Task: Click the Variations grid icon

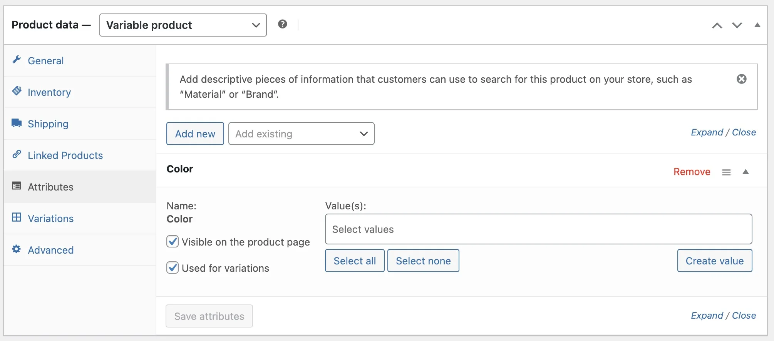Action: tap(17, 217)
